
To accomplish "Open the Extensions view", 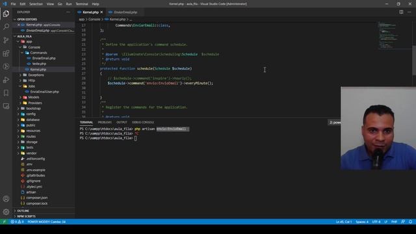I will point(6,53).
